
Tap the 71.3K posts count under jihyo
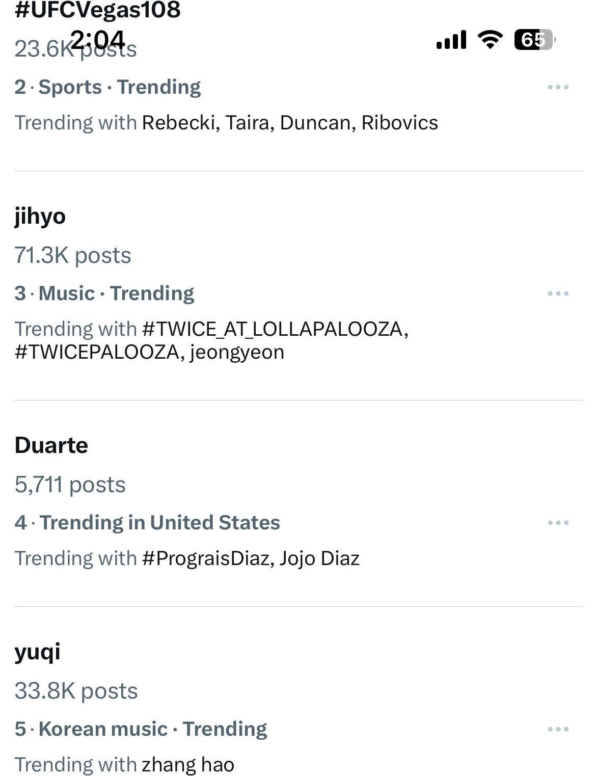tap(73, 255)
